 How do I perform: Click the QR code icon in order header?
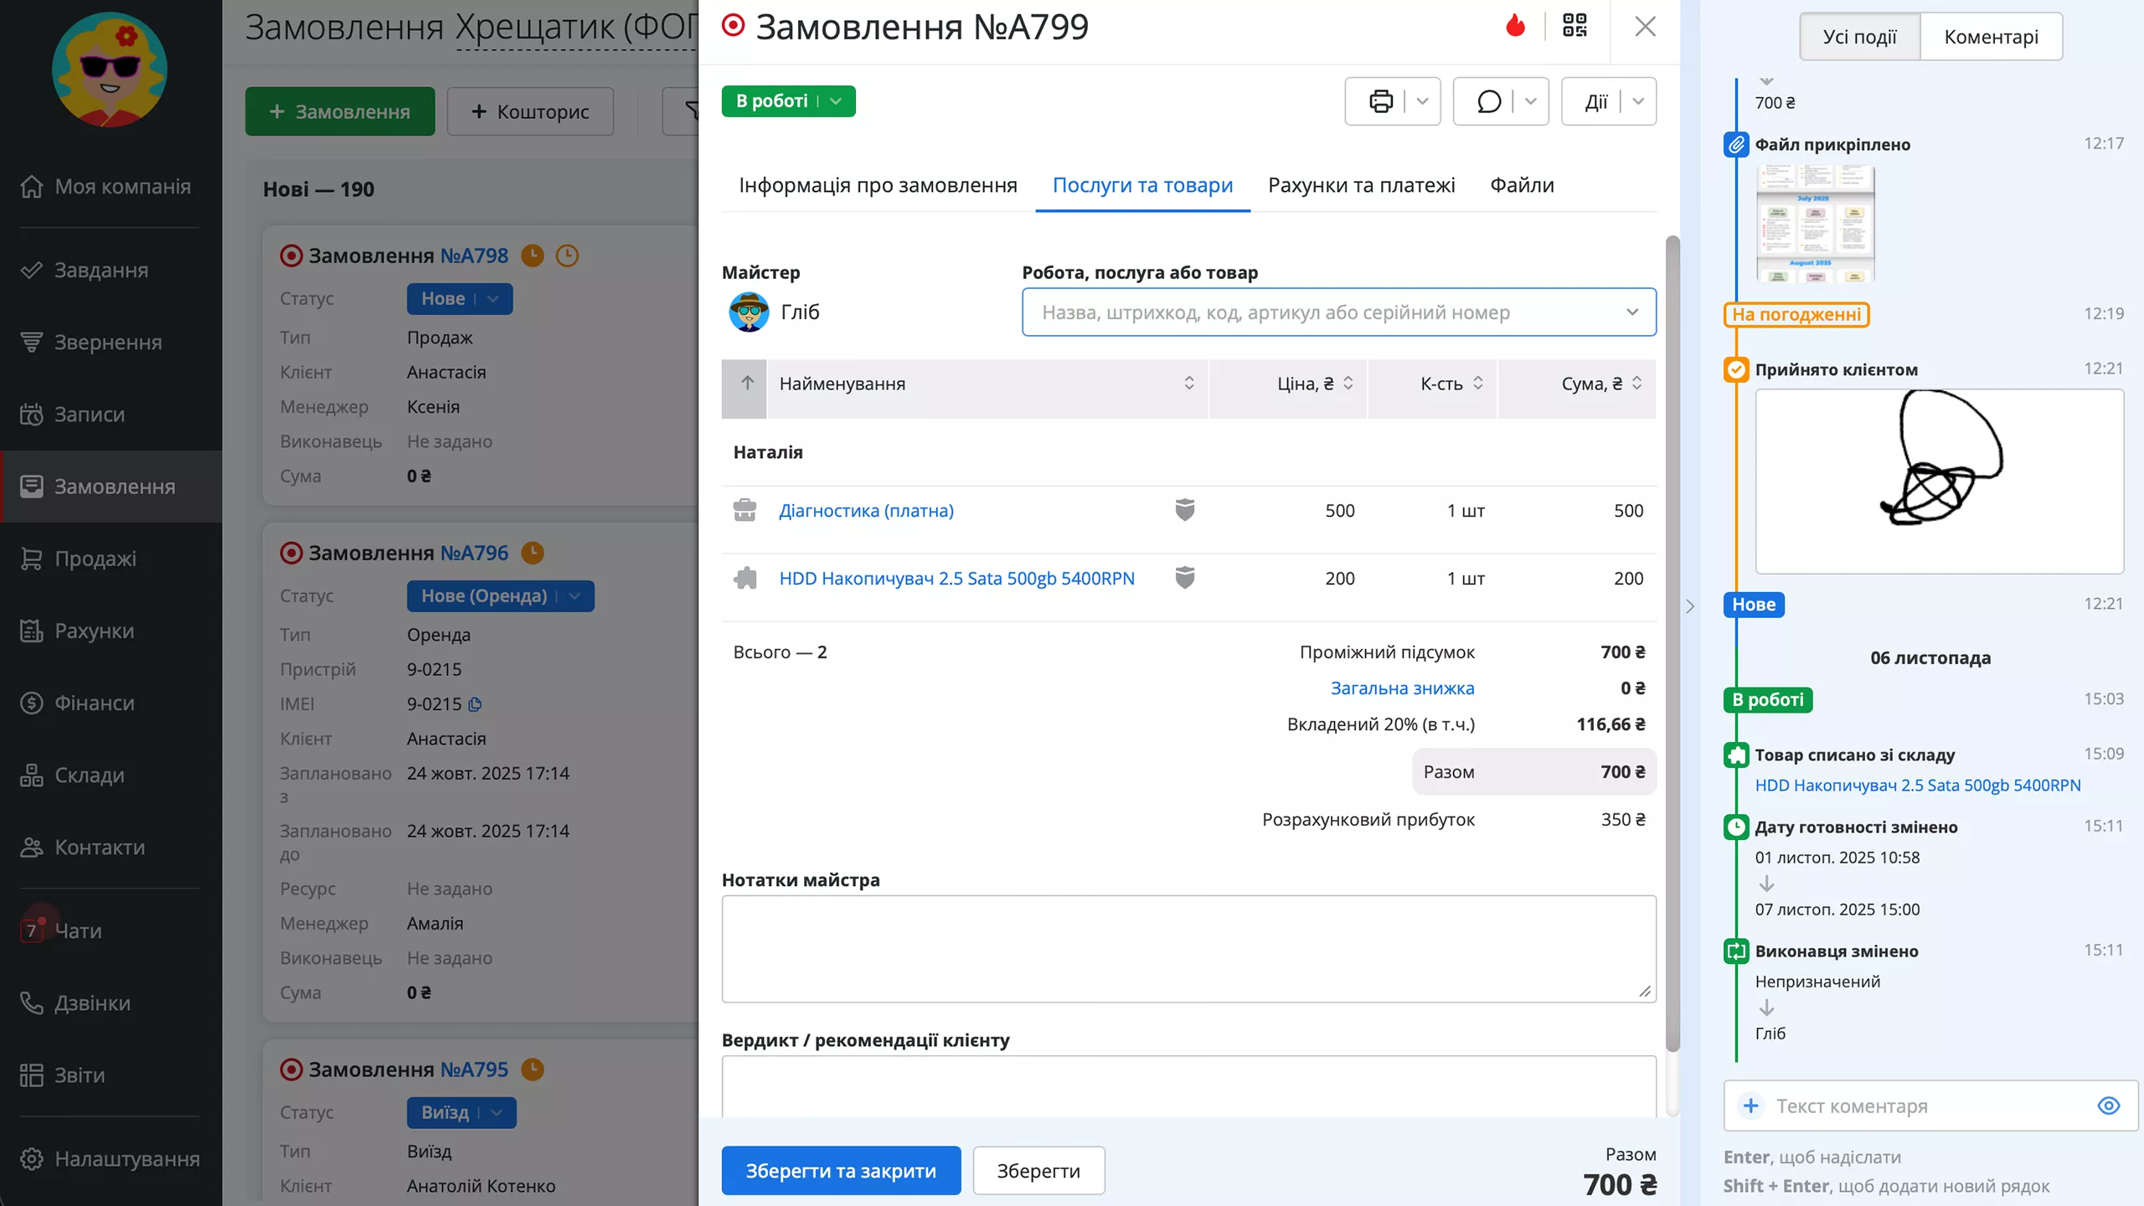pos(1574,26)
